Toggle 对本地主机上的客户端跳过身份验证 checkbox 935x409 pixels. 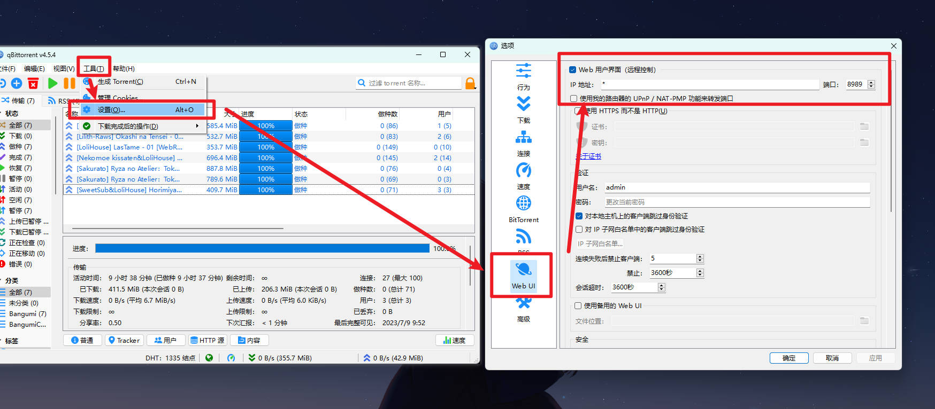[x=579, y=216]
